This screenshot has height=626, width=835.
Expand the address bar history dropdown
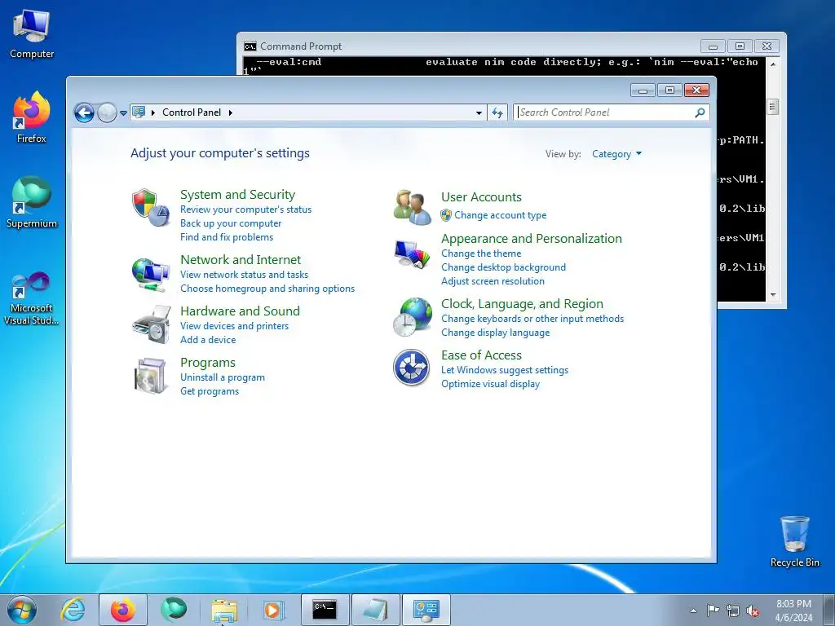(x=479, y=112)
